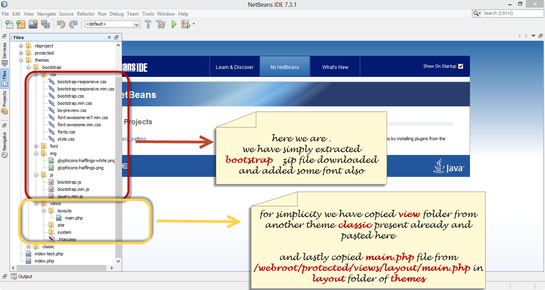Minimize the Files panel window group
The height and width of the screenshot is (290, 545).
(117, 37)
